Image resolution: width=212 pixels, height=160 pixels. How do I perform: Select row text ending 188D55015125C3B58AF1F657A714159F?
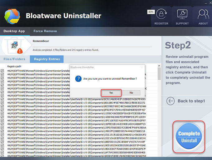(x=76, y=142)
